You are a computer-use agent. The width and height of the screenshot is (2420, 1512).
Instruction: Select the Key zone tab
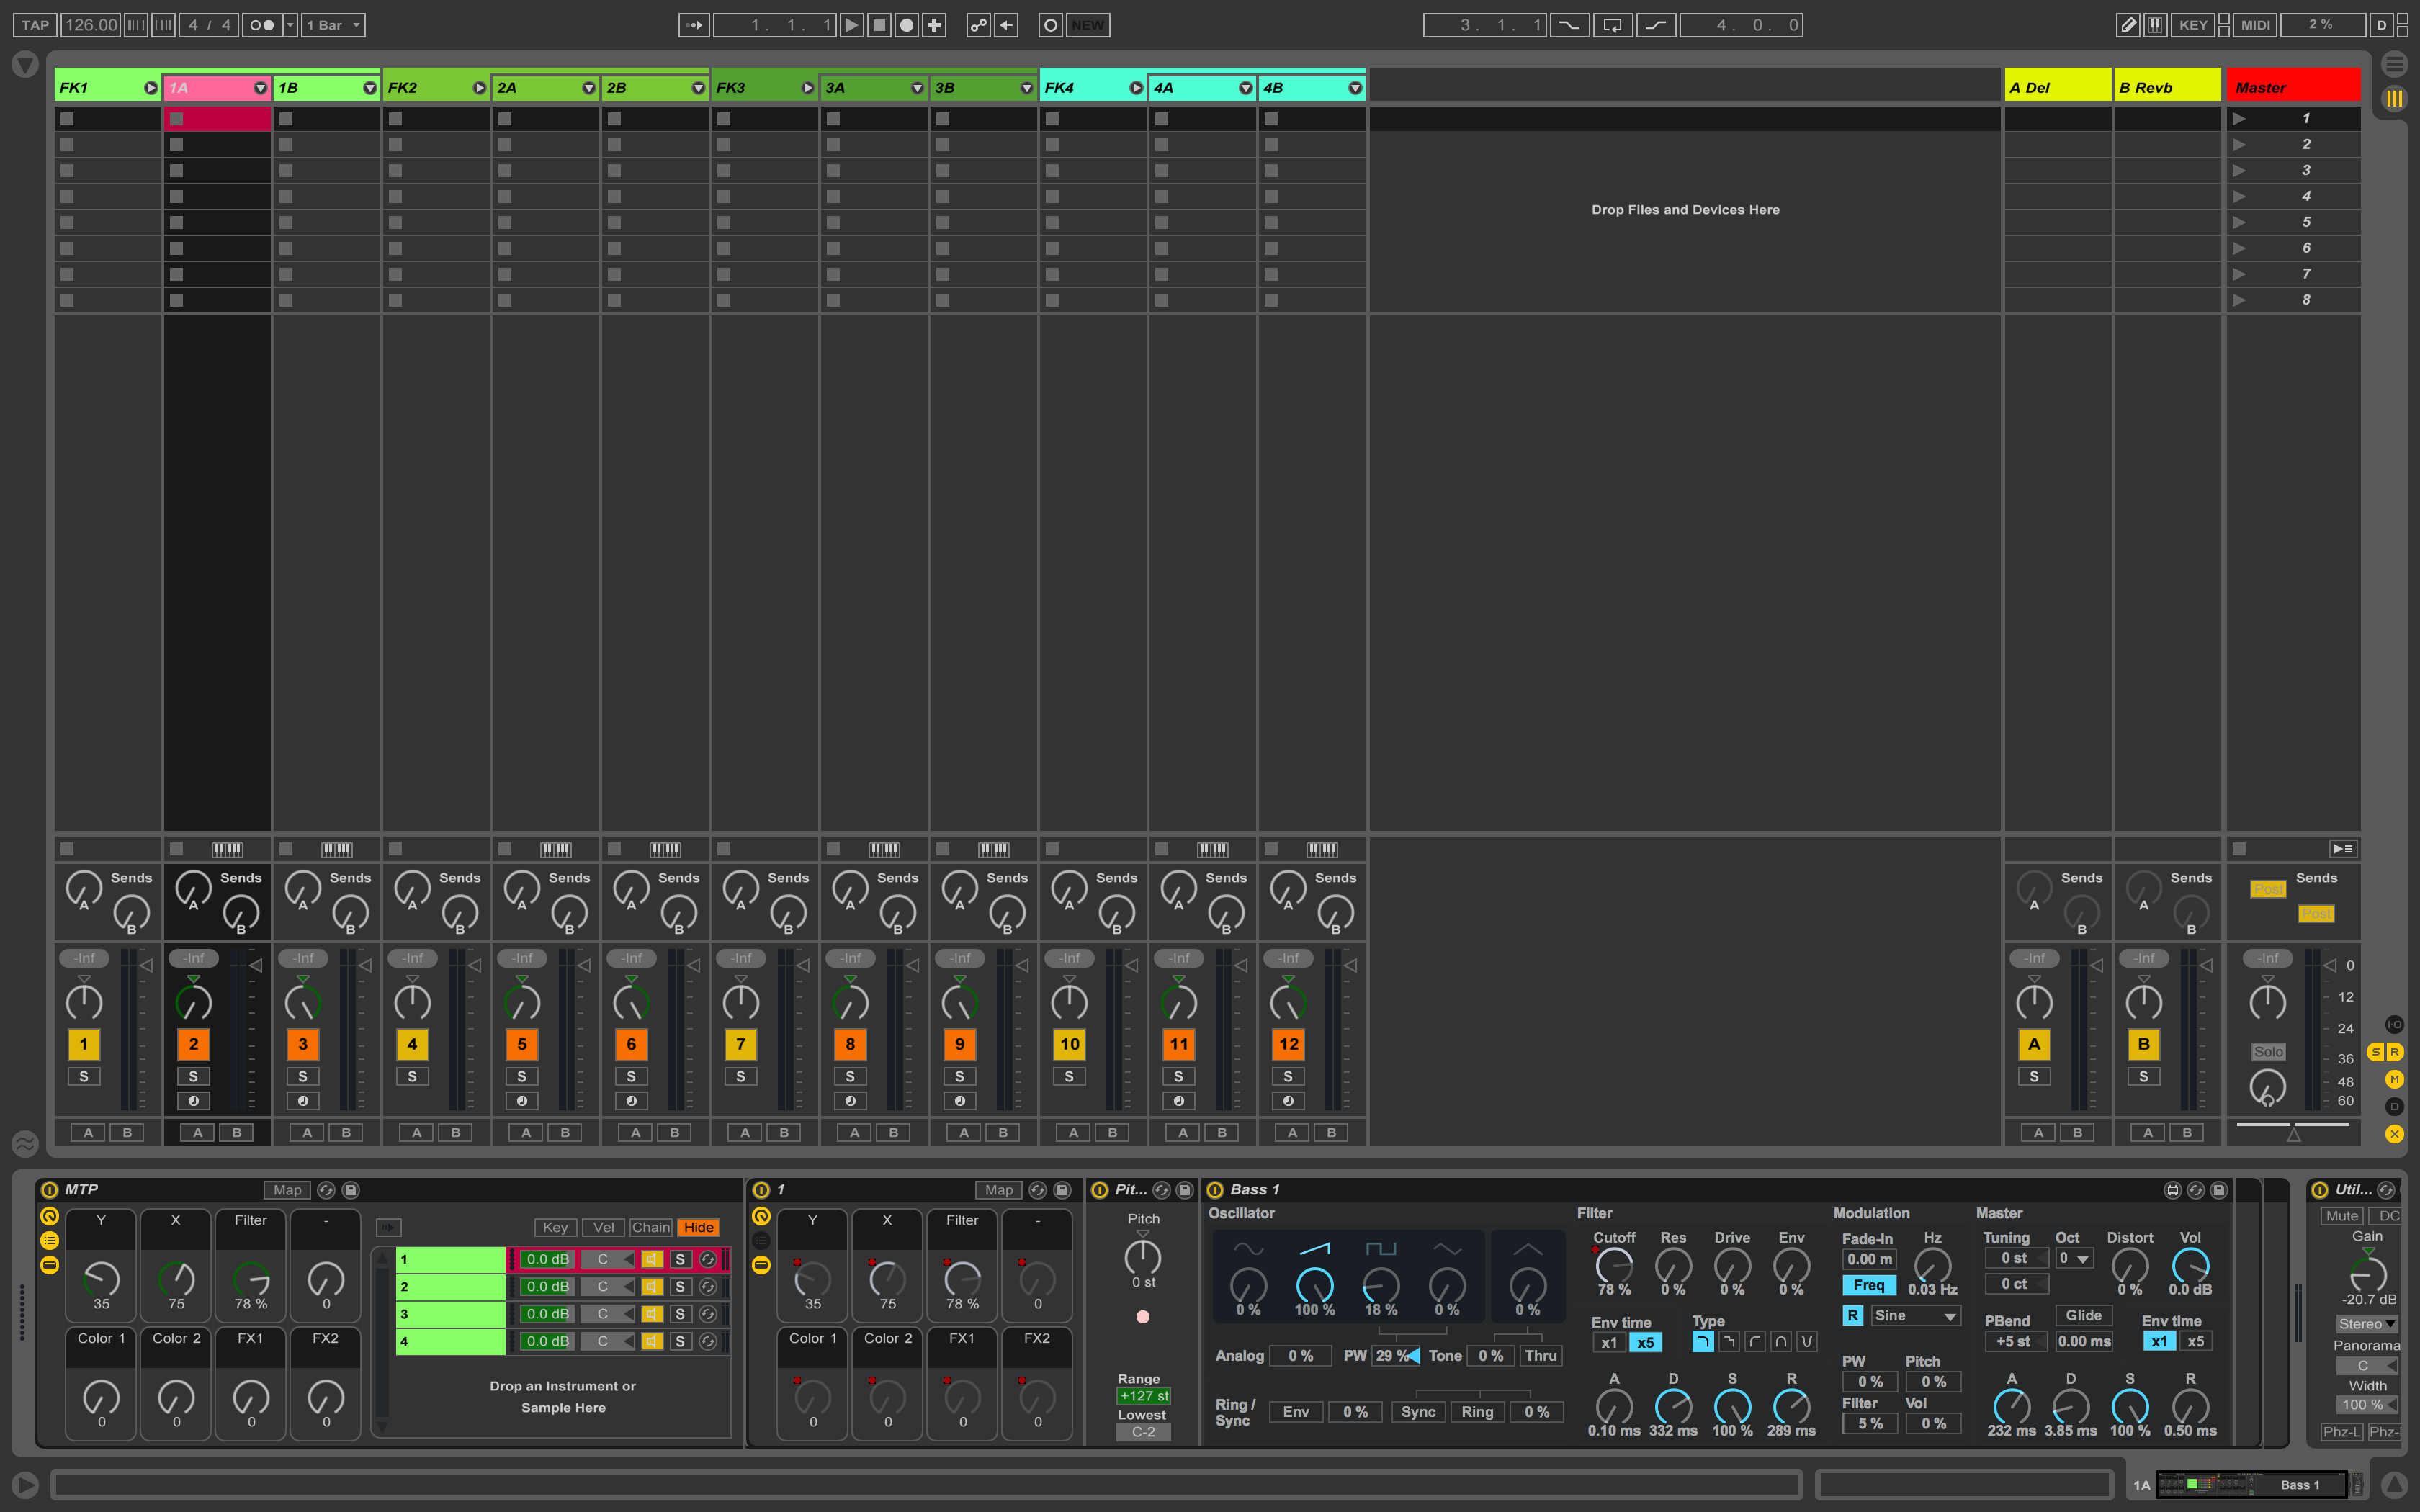[555, 1227]
